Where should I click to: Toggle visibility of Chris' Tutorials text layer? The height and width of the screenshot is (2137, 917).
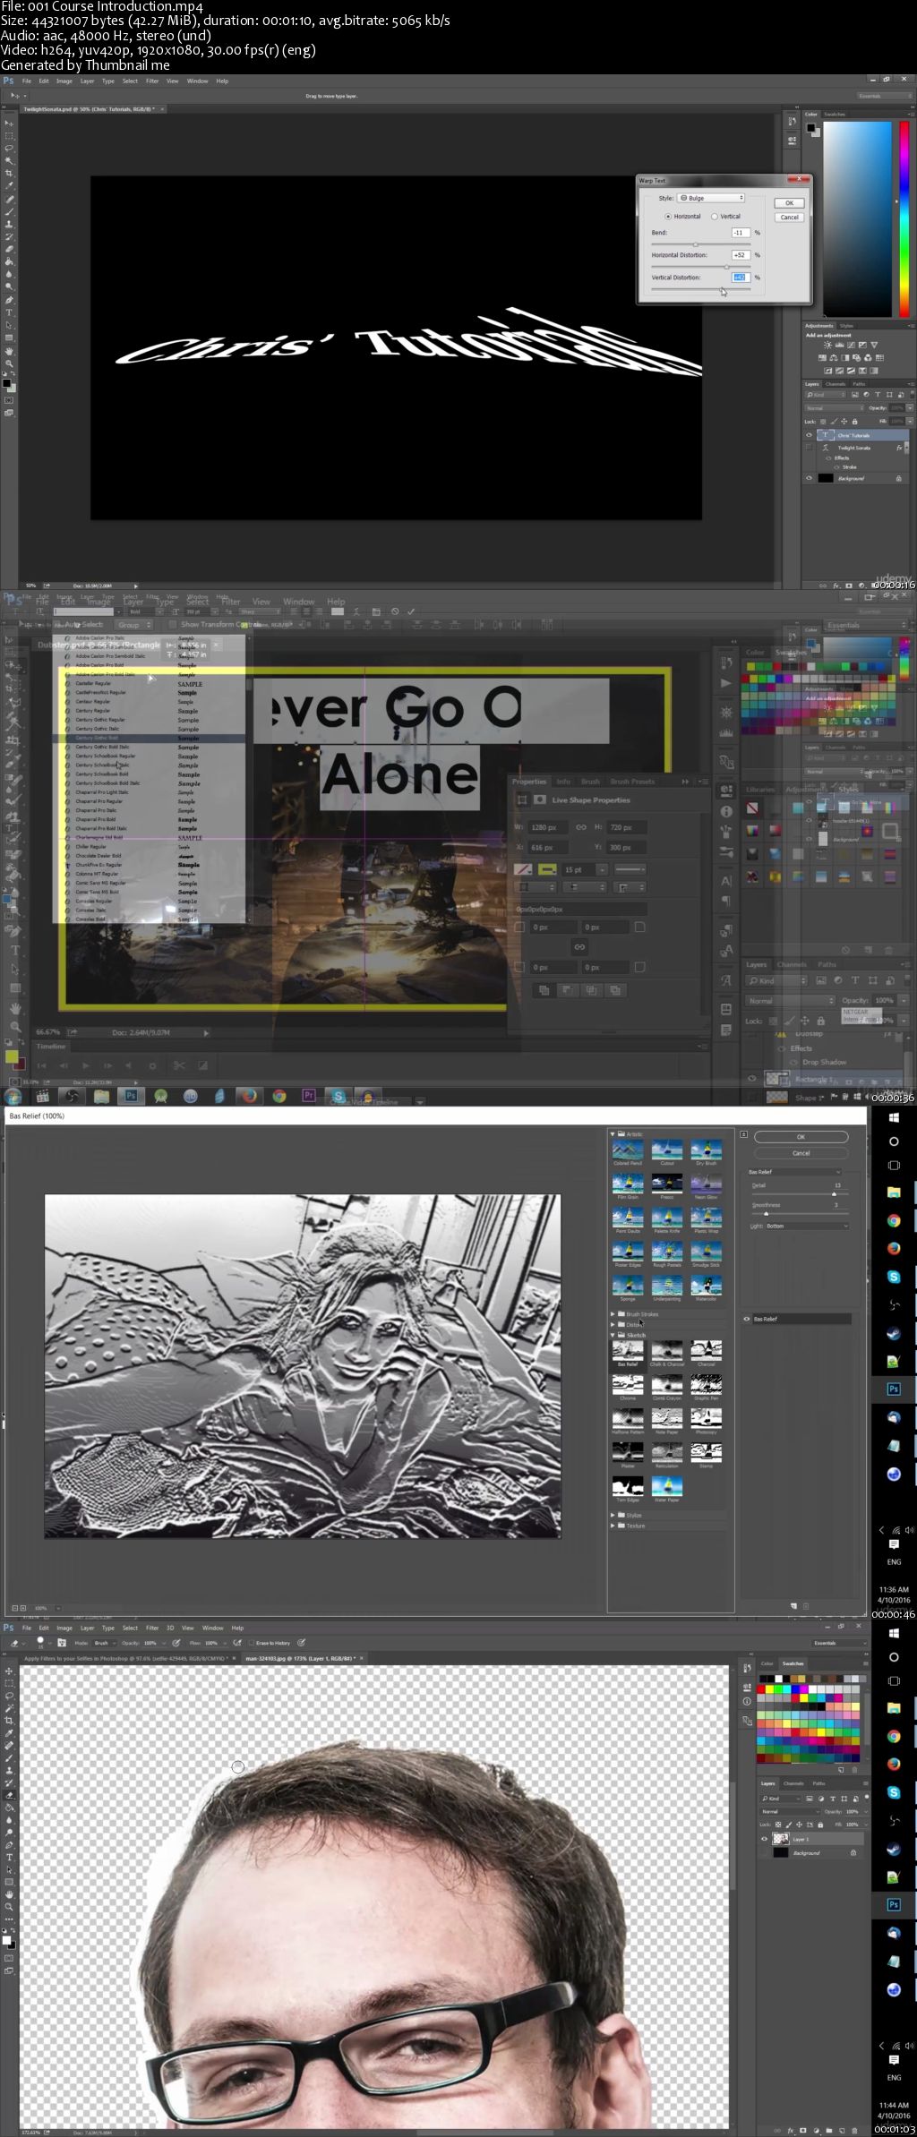pos(809,435)
